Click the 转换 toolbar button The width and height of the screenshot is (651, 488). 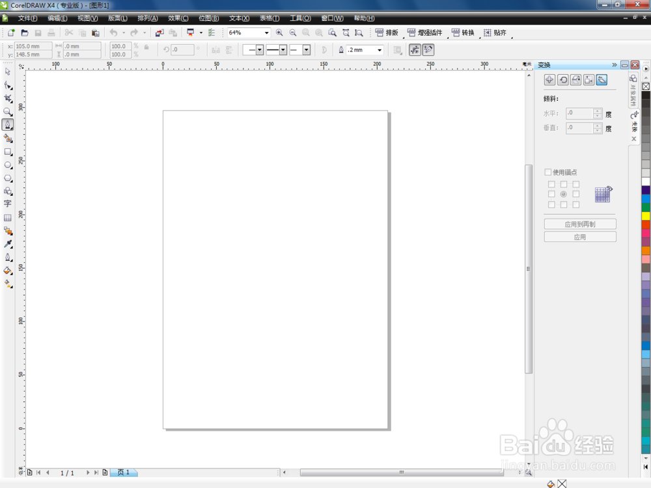click(x=463, y=33)
